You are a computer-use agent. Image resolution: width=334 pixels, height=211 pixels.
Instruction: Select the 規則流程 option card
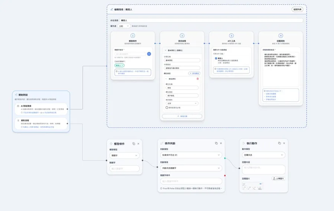pyautogui.click(x=41, y=124)
